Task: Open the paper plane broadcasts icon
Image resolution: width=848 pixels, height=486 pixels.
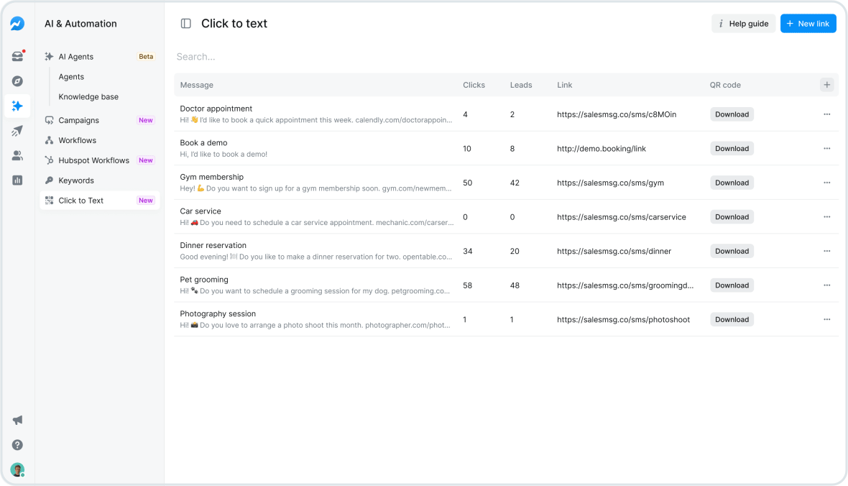Action: coord(17,130)
